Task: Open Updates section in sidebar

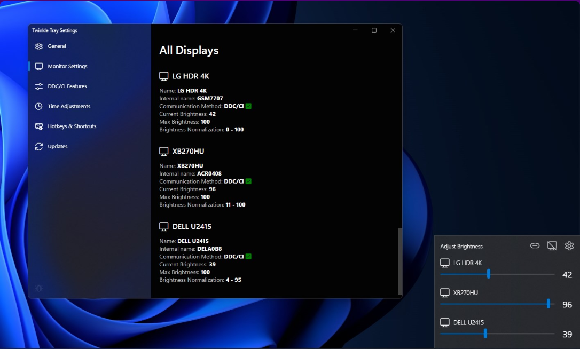Action: (x=90, y=146)
